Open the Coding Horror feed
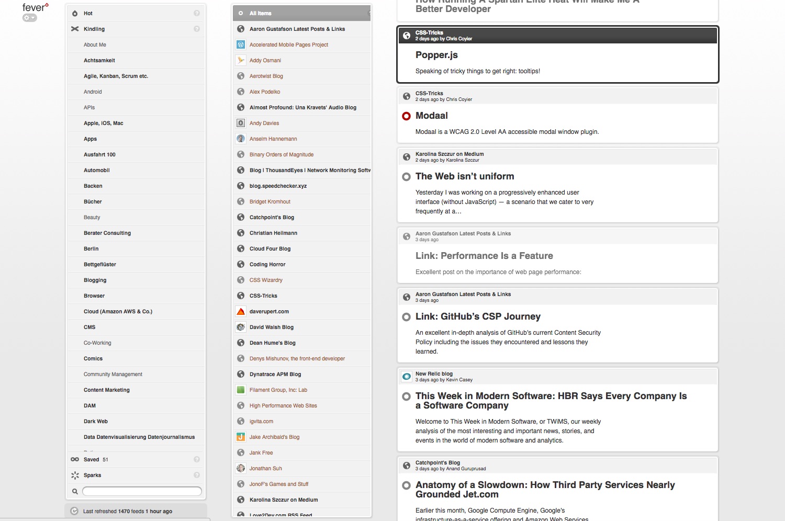 coord(301,264)
